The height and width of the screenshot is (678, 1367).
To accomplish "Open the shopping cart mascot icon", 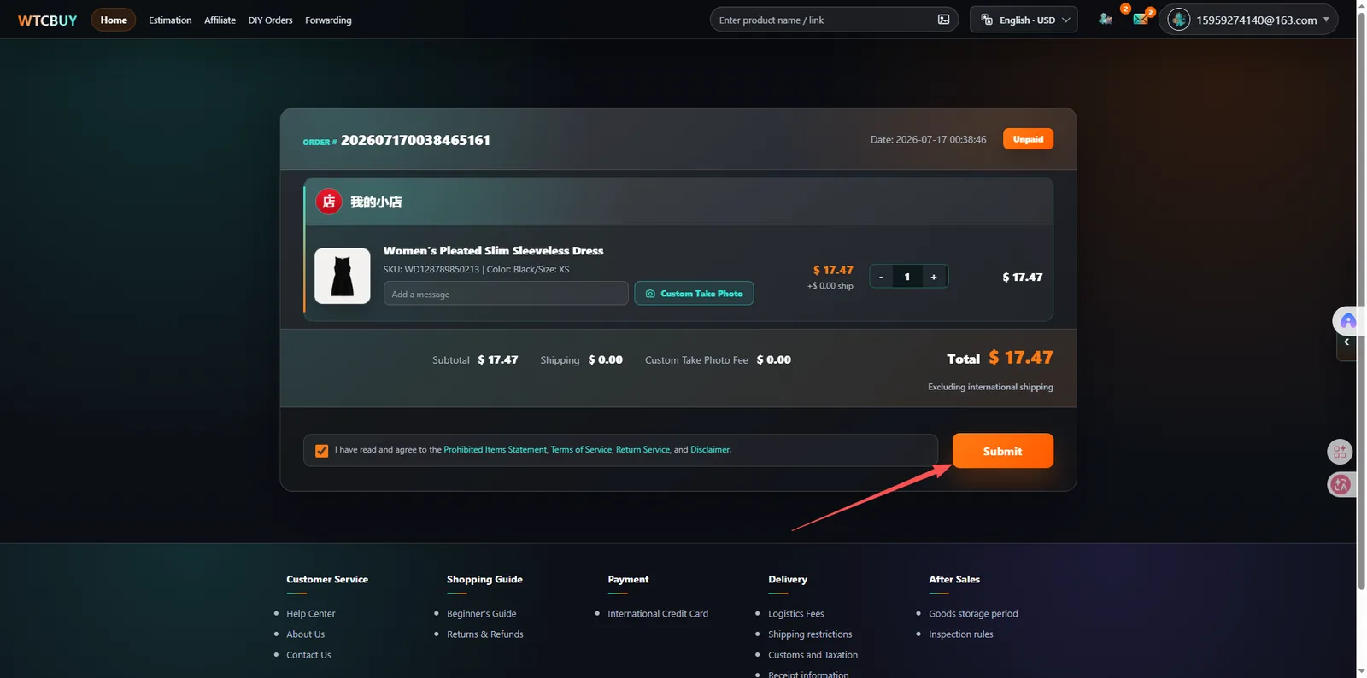I will pyautogui.click(x=1106, y=19).
